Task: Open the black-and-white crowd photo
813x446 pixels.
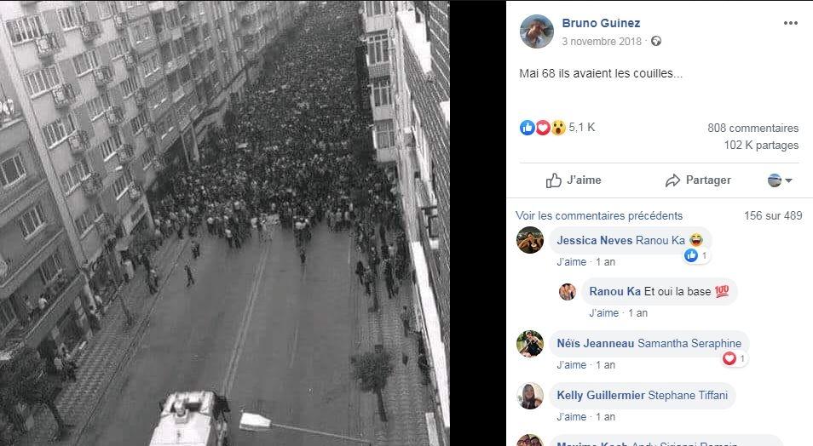Action: tap(224, 223)
